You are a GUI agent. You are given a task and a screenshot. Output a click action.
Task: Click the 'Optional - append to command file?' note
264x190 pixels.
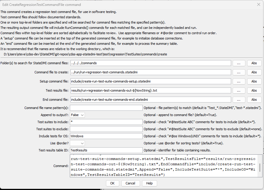(180, 115)
